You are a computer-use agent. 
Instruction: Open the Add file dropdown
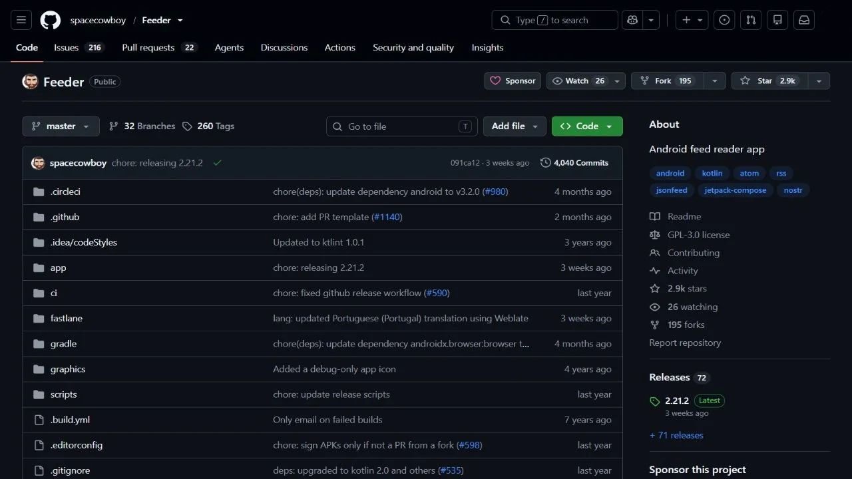[x=515, y=126]
